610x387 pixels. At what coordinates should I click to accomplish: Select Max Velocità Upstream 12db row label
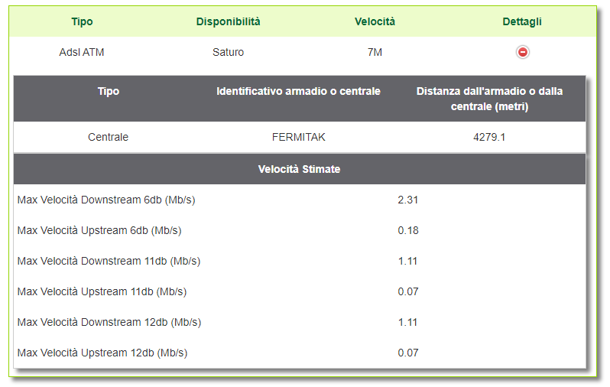tap(102, 353)
